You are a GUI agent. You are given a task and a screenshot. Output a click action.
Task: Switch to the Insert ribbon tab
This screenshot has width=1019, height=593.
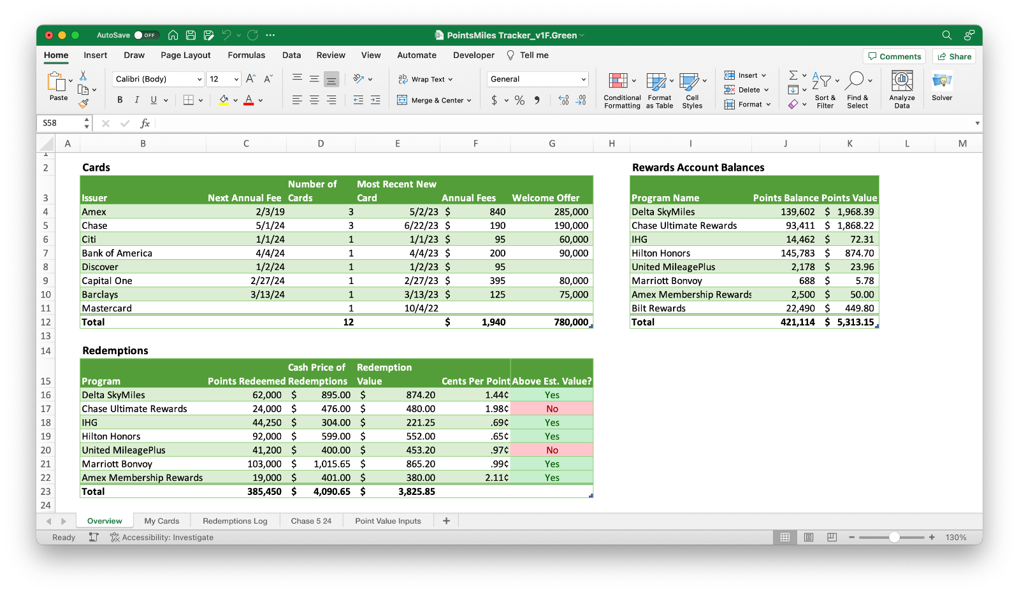click(x=96, y=55)
